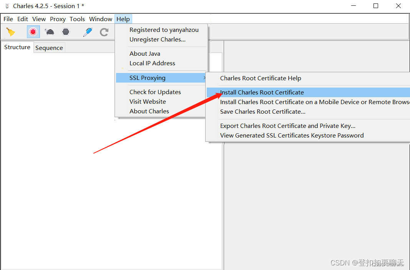Click Install Charles Root Certificate
410x270 pixels.
308,92
